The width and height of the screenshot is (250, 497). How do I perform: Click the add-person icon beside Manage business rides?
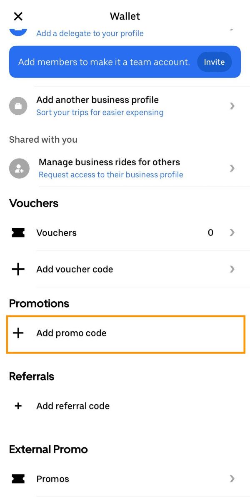18,168
